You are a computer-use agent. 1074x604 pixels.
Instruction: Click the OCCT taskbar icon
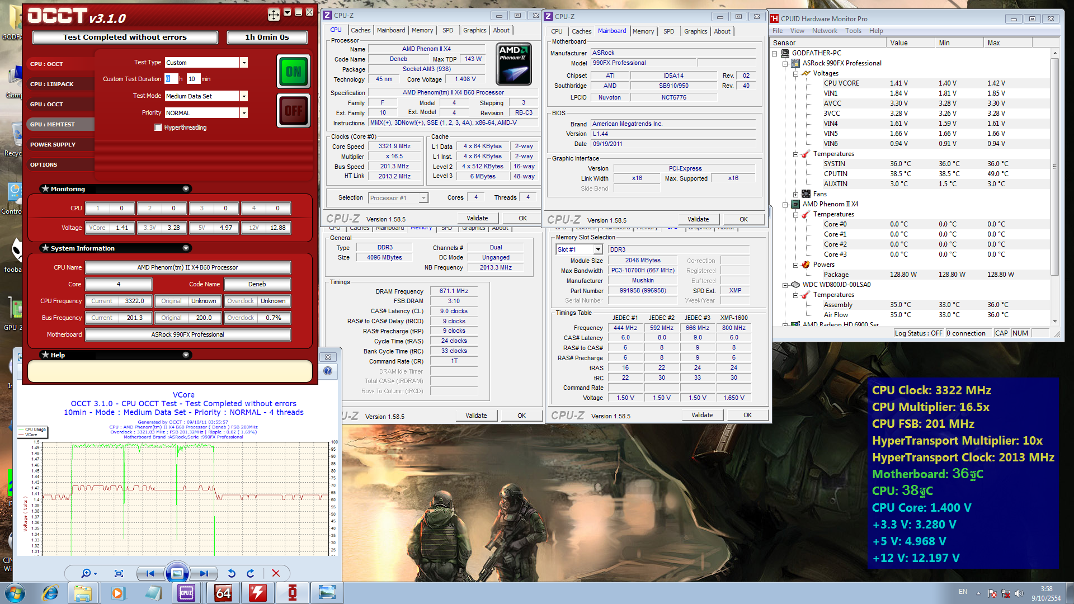coord(292,593)
